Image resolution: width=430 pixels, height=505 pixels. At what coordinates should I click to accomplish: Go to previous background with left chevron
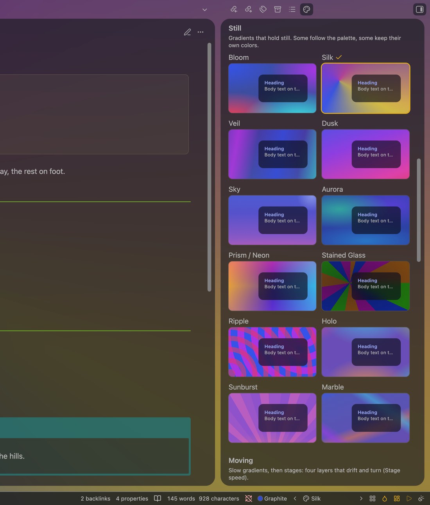(295, 498)
